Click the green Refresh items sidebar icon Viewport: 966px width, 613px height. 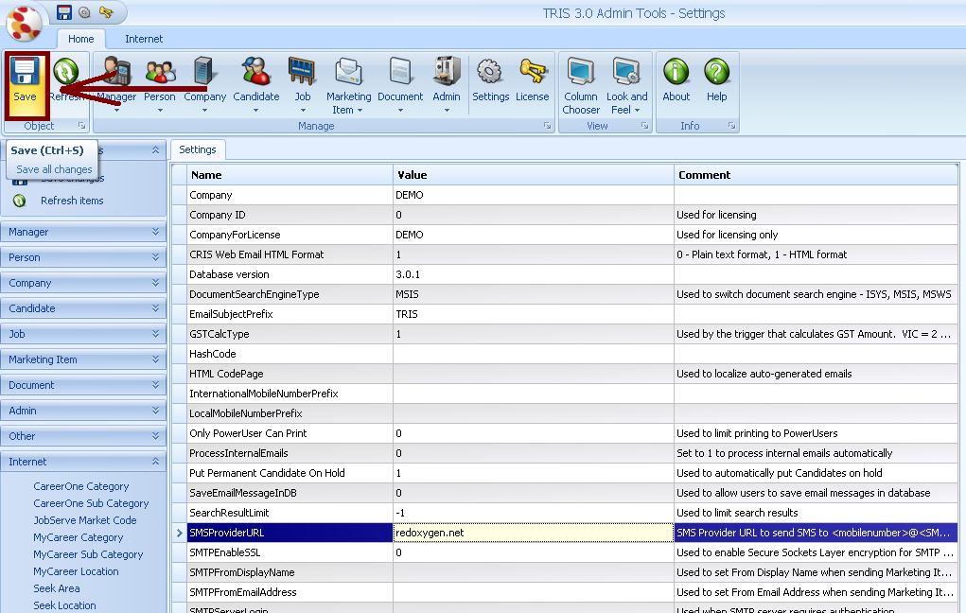20,201
